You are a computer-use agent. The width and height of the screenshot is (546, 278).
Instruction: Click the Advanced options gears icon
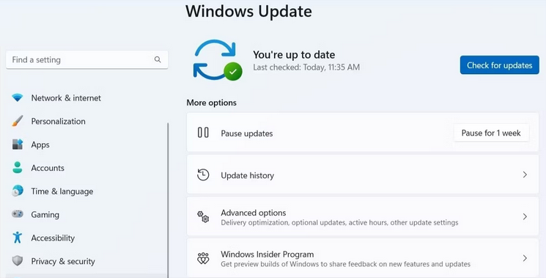coord(203,216)
